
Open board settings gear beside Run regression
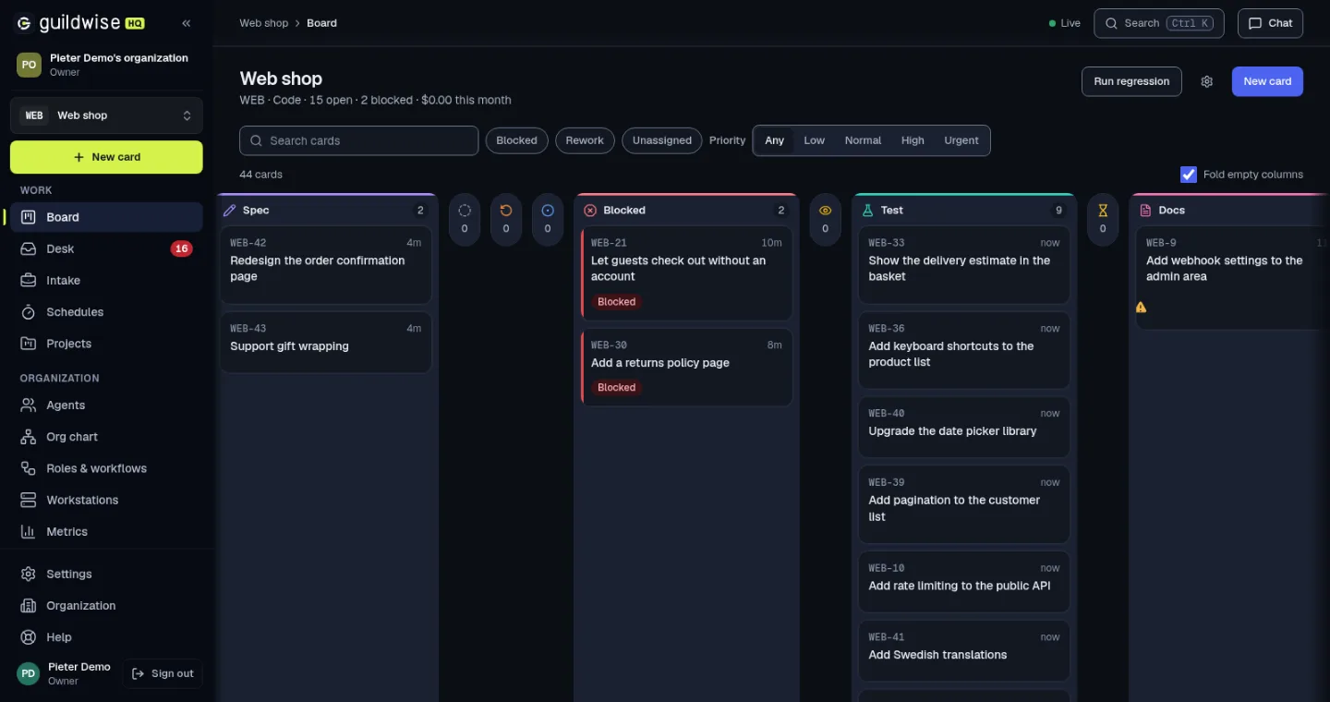click(1206, 81)
